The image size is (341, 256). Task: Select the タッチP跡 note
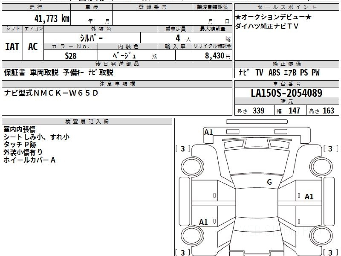tap(20, 145)
